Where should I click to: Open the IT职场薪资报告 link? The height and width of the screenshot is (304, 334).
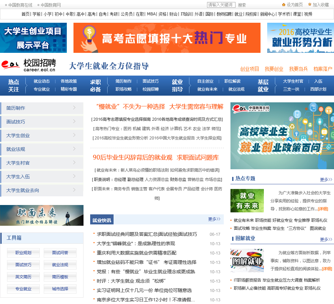(x=247, y=280)
